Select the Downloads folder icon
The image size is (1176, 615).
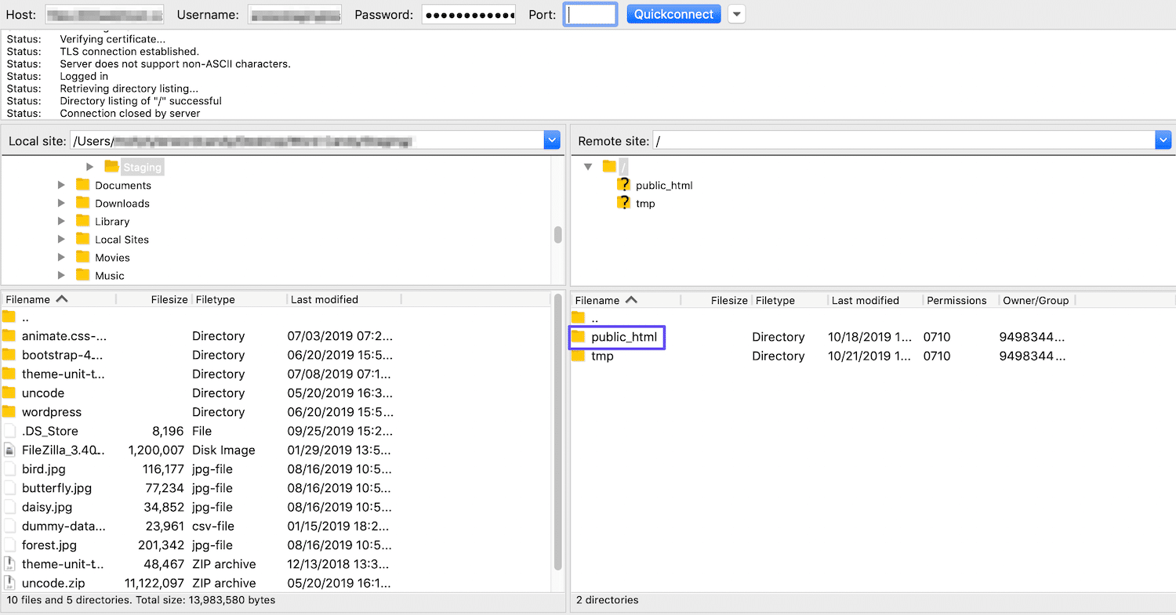pos(82,203)
